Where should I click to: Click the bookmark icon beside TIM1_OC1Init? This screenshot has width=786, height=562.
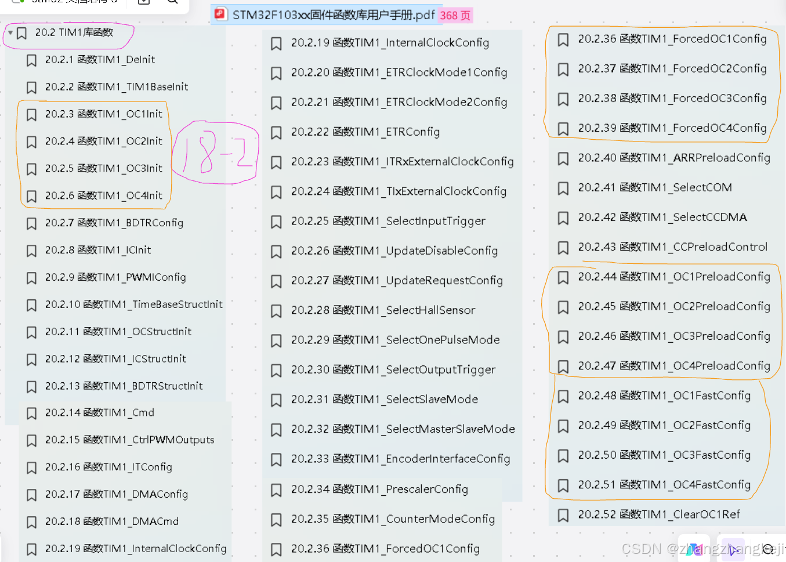click(32, 115)
